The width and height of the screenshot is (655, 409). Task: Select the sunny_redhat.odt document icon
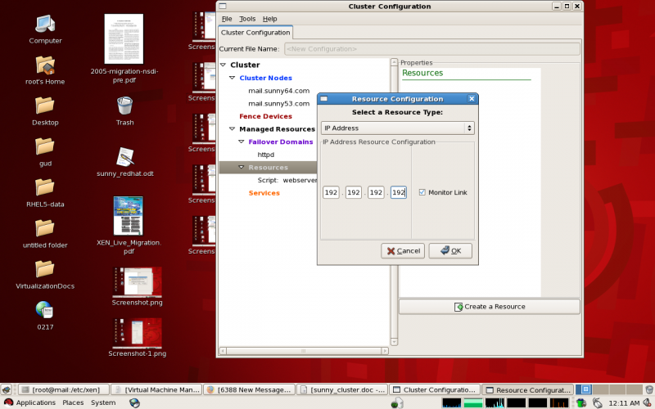[125, 157]
